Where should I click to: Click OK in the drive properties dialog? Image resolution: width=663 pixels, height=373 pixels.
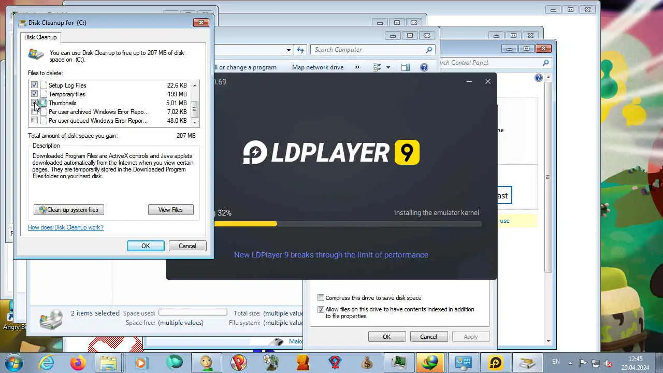point(386,337)
